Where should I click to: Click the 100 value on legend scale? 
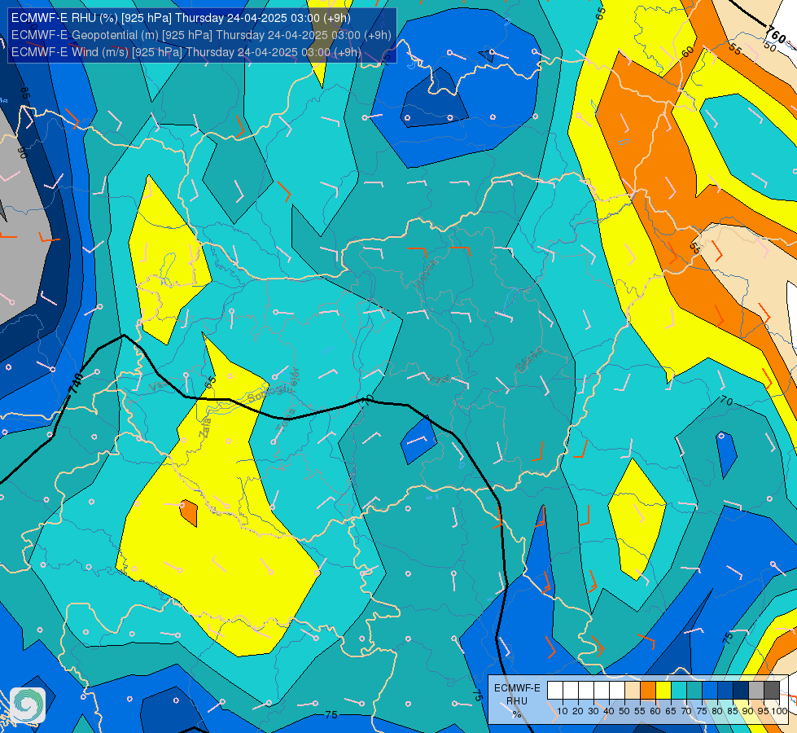coord(779,711)
